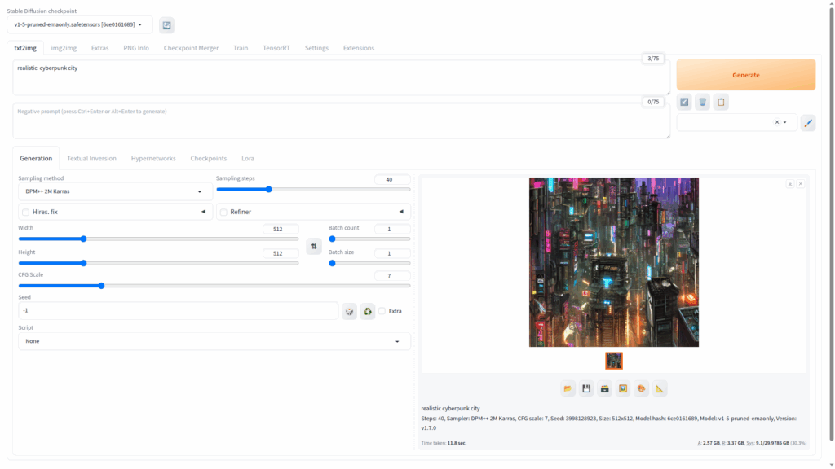Viewport: 835px width, 469px height.
Task: Click the paintbrush edit styles icon
Action: coord(807,123)
